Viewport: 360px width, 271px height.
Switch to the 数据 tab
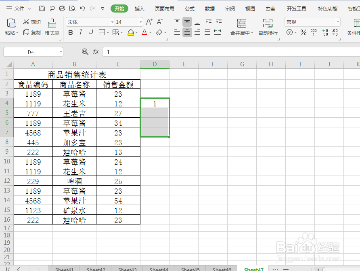tap(210, 9)
